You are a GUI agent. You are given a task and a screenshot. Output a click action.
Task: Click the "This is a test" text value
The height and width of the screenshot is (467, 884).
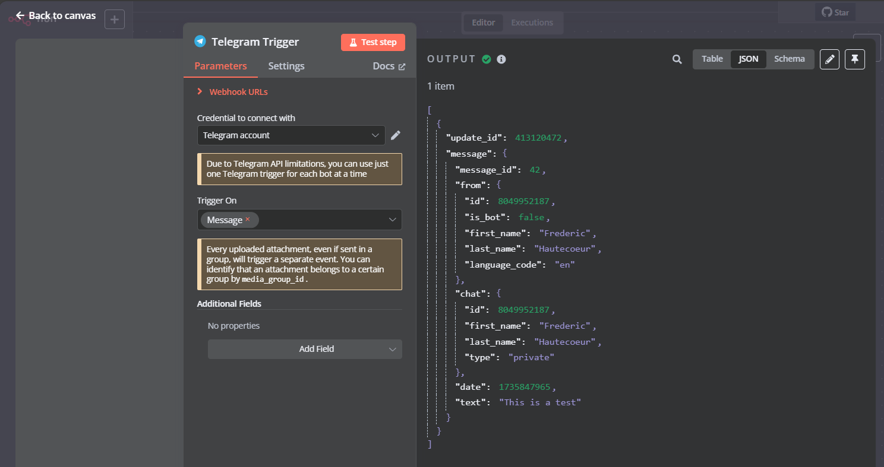pos(540,402)
